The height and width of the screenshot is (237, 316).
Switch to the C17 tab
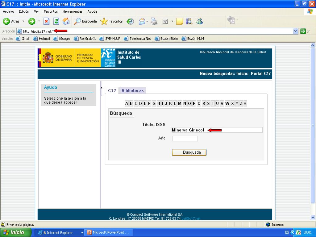click(112, 90)
